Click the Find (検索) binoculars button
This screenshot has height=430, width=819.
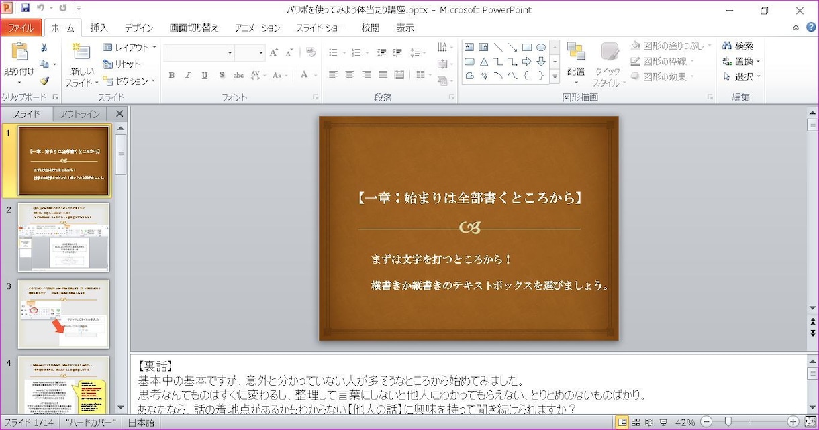point(738,46)
